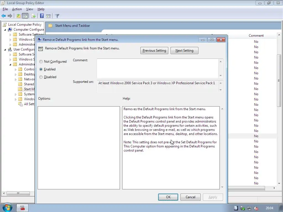Click the Apply button
The image size is (283, 212).
pyautogui.click(x=213, y=197)
